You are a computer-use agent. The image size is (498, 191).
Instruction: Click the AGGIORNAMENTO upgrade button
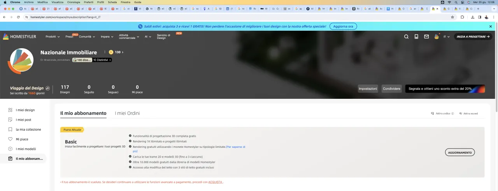(x=460, y=152)
